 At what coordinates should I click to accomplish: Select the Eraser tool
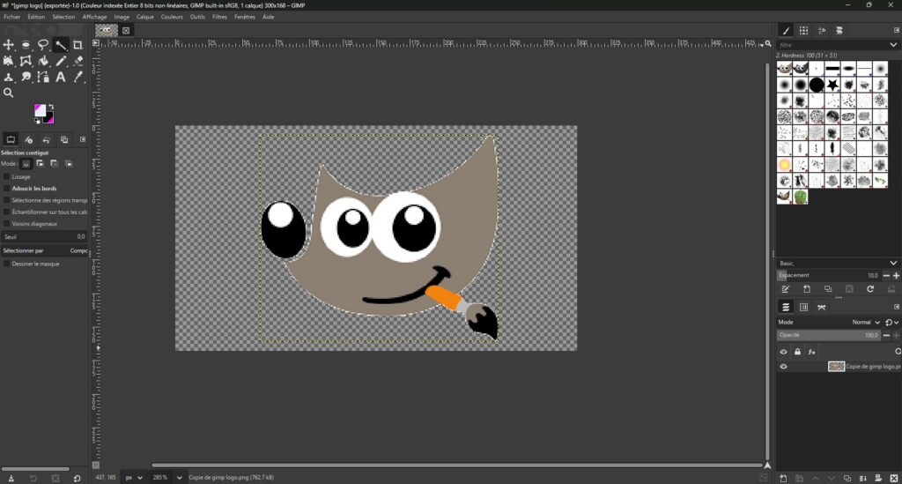pyautogui.click(x=78, y=61)
